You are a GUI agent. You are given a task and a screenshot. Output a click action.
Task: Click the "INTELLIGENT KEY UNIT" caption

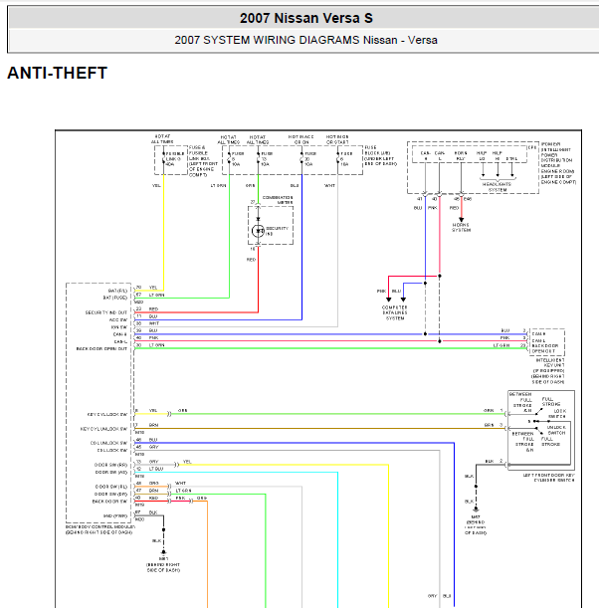point(548,371)
